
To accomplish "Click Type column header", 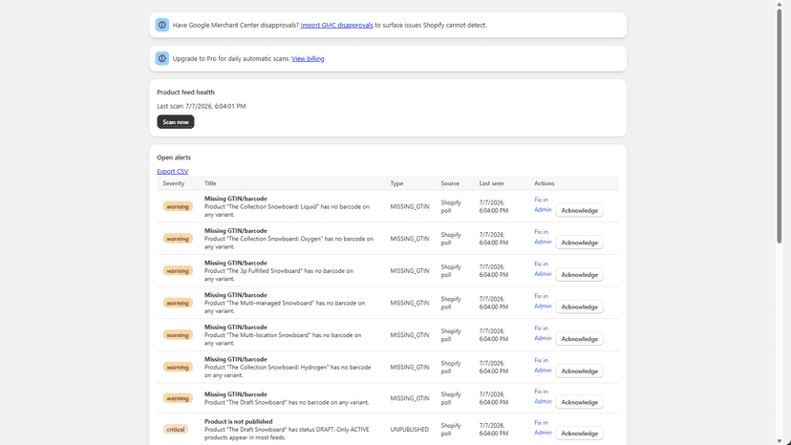I will pos(396,183).
